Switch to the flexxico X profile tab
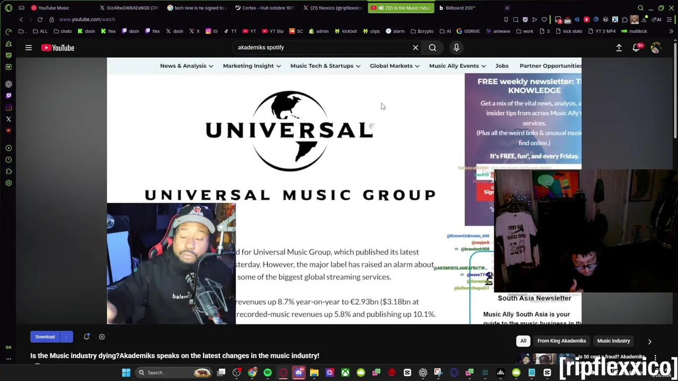Image resolution: width=678 pixels, height=381 pixels. point(333,8)
